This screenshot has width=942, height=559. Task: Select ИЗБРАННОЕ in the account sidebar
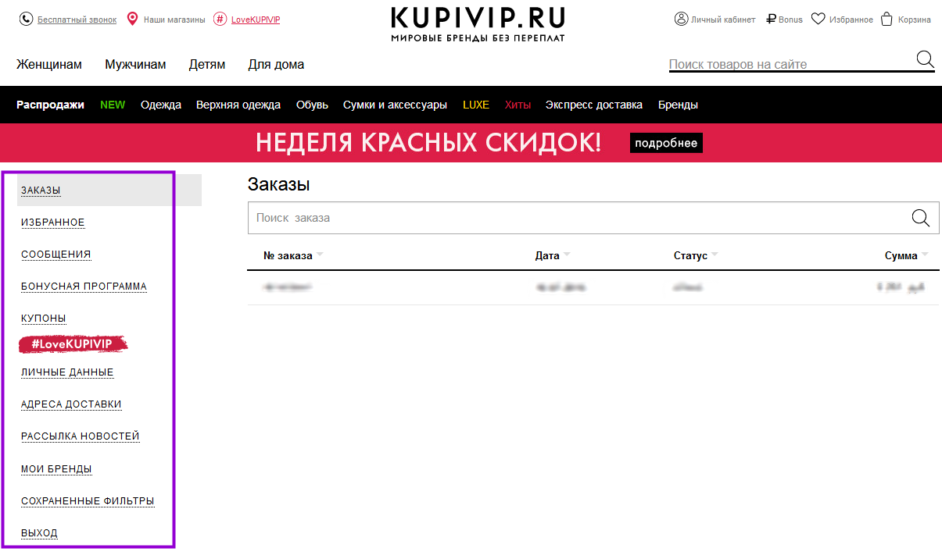[52, 223]
